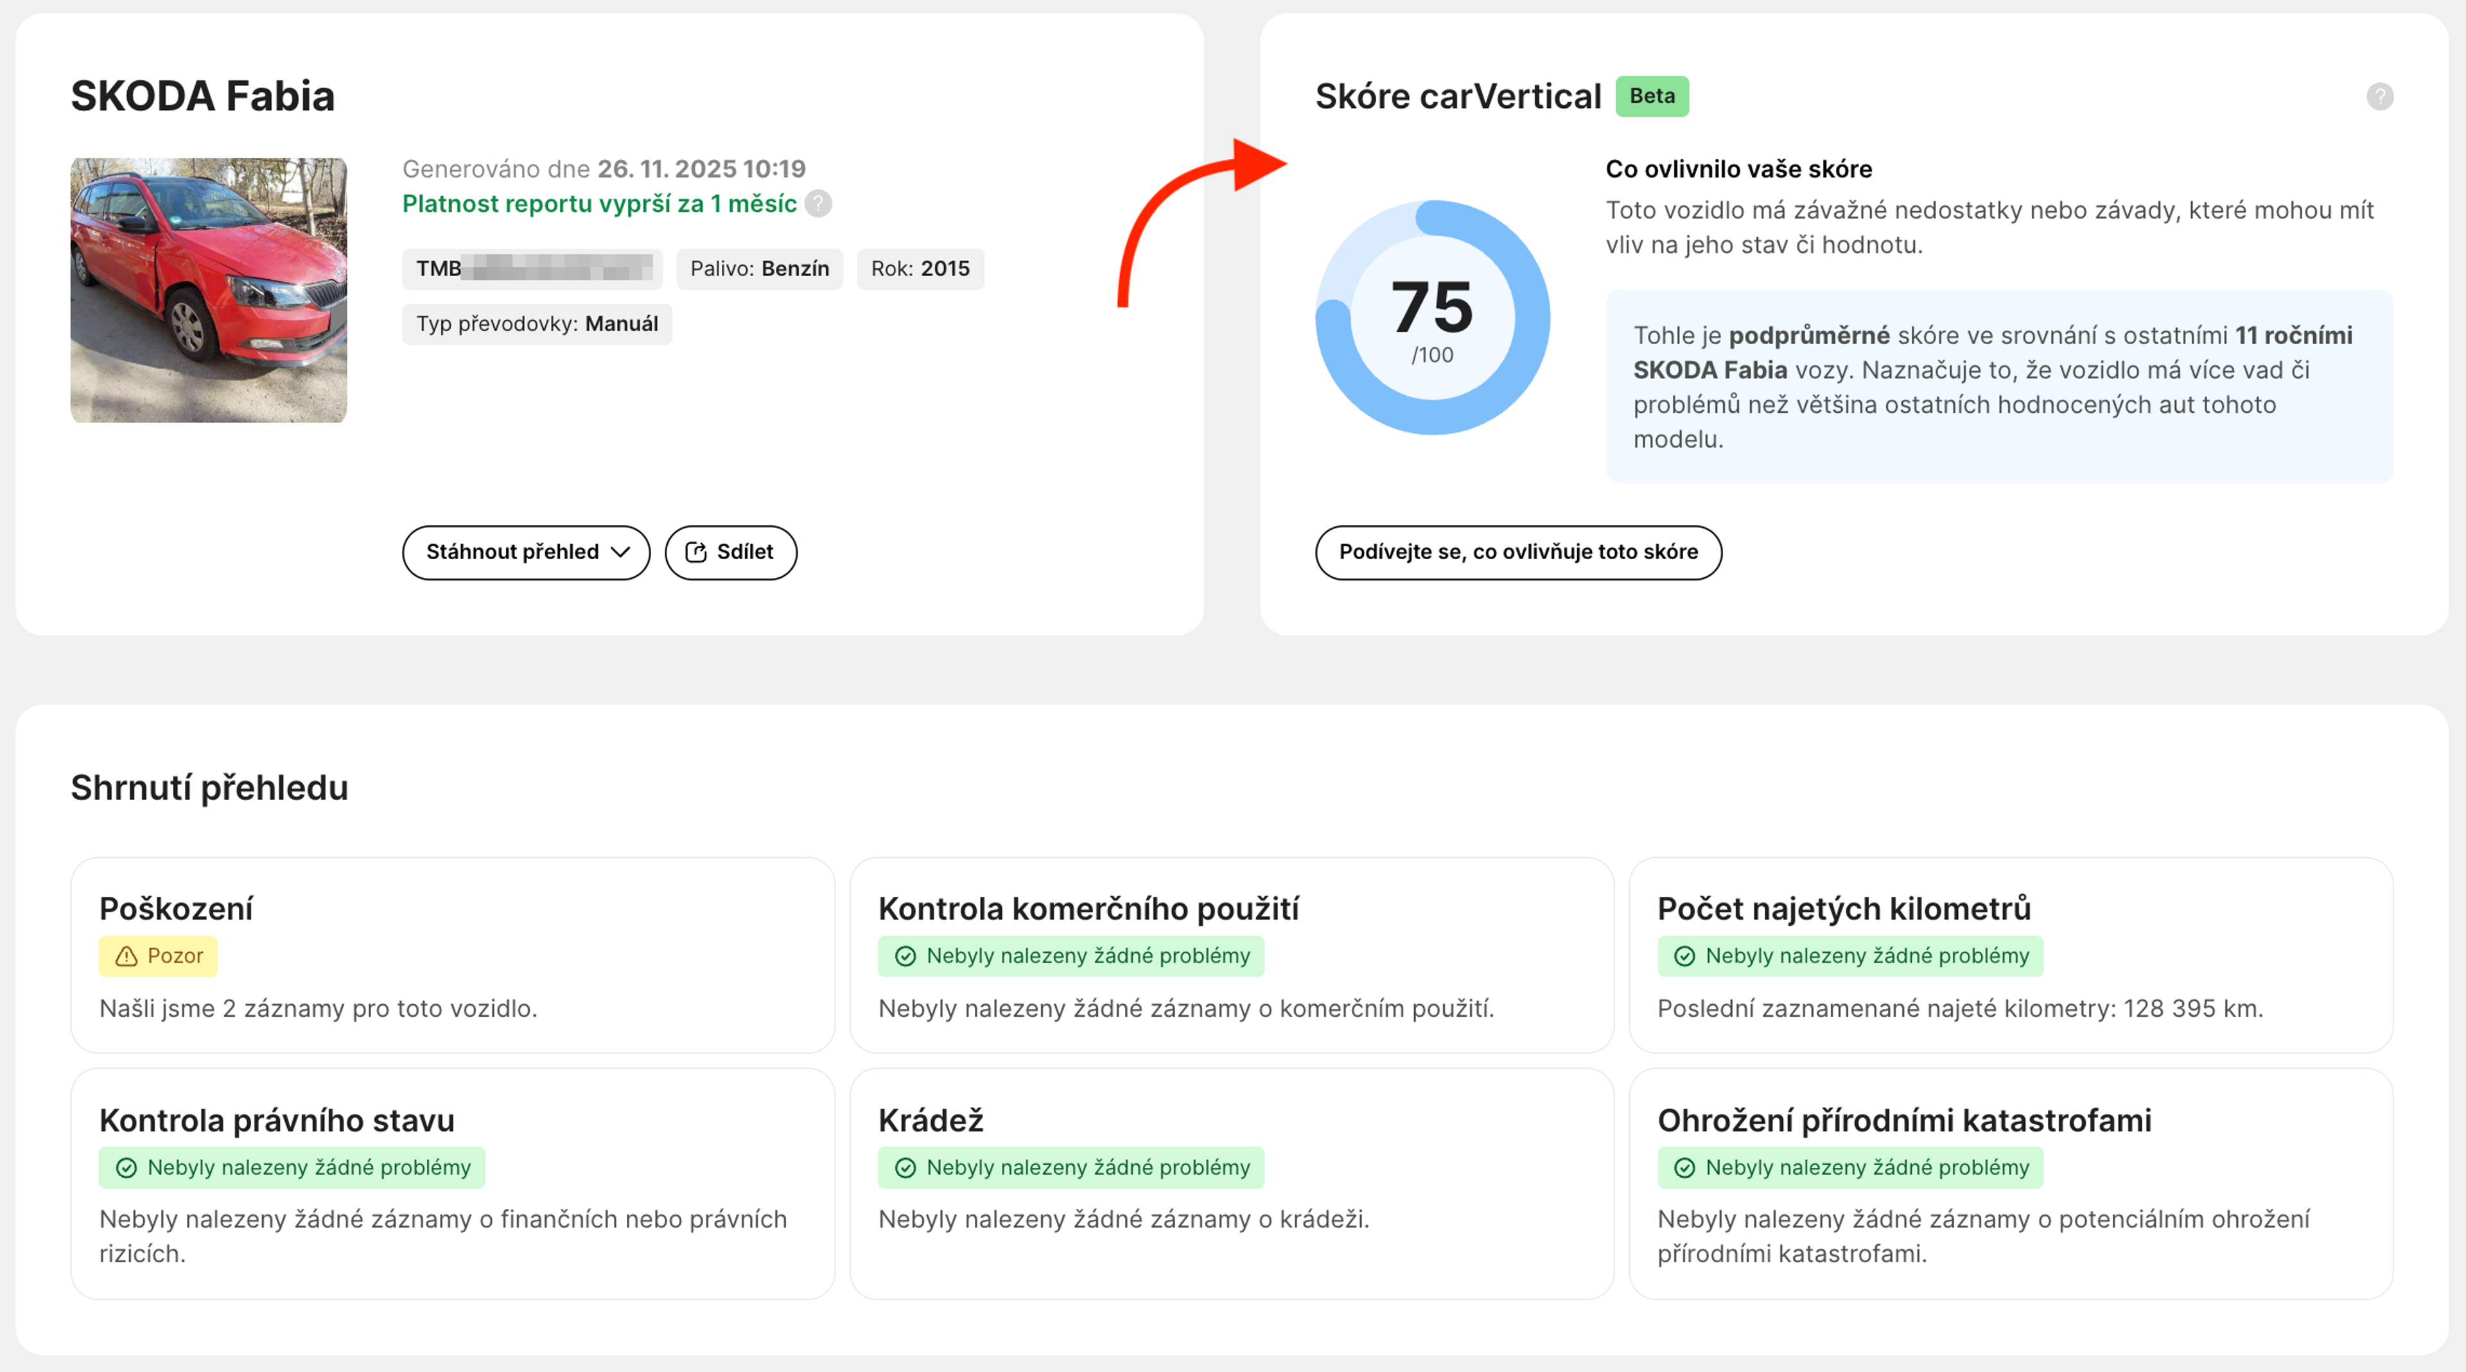The image size is (2466, 1372).
Task: Click the 75/100 score gauge
Action: (x=1432, y=318)
